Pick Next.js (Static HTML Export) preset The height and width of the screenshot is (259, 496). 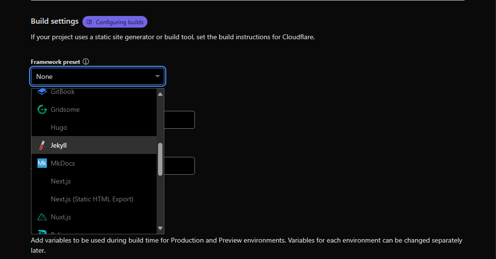tap(92, 199)
